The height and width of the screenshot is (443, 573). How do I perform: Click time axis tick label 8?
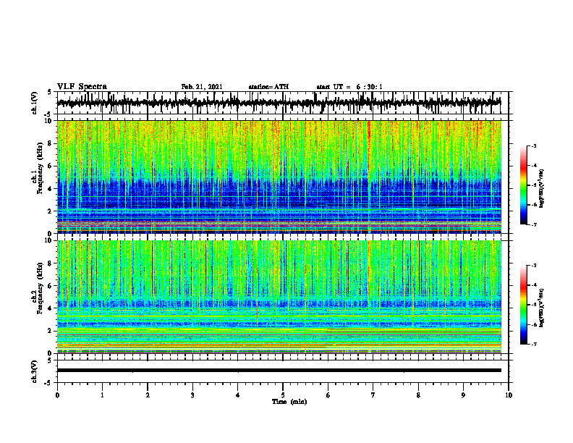coord(418,395)
